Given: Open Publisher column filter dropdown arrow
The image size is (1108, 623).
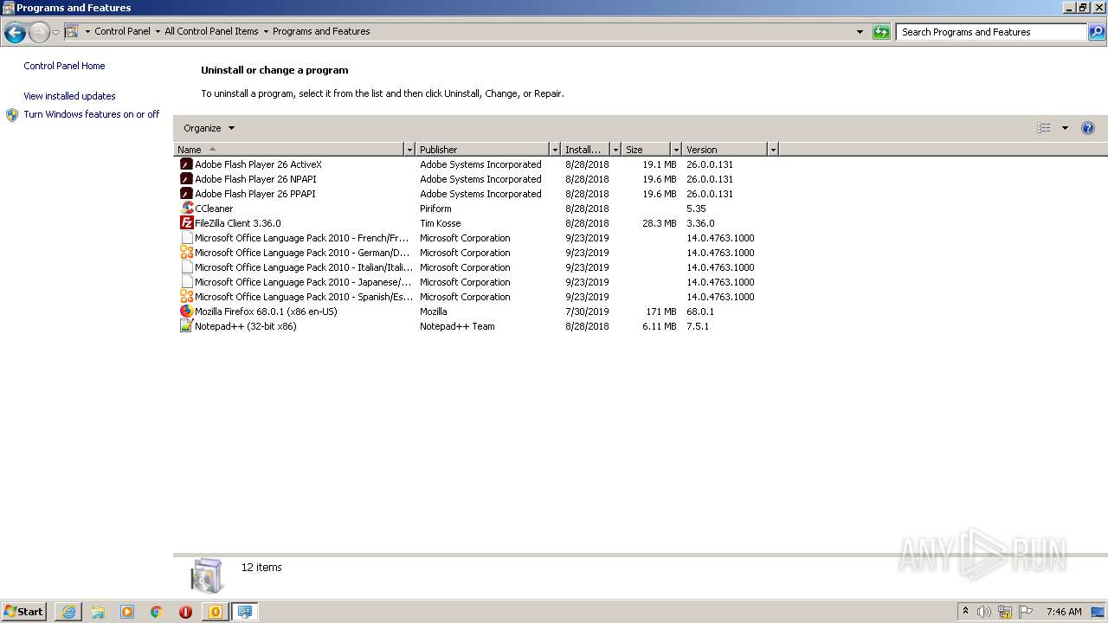Looking at the screenshot, I should (555, 150).
